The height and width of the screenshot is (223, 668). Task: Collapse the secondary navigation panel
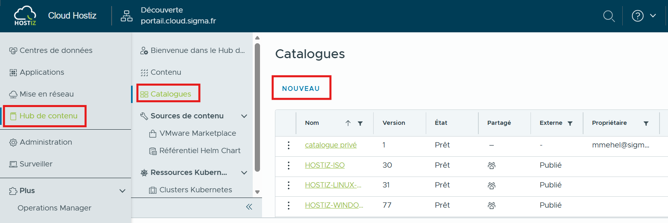(x=249, y=207)
